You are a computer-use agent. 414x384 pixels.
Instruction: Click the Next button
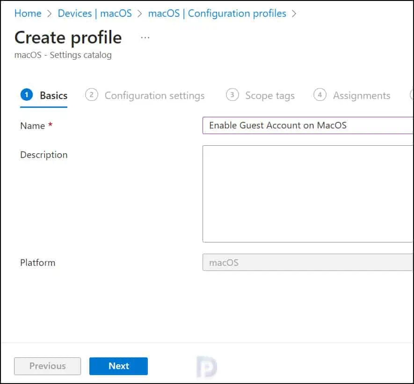coord(118,366)
